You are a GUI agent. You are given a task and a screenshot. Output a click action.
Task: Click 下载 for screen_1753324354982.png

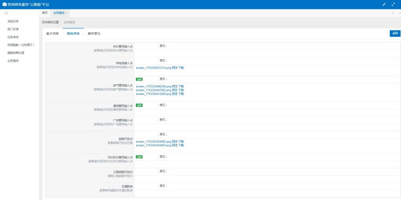click(x=181, y=141)
